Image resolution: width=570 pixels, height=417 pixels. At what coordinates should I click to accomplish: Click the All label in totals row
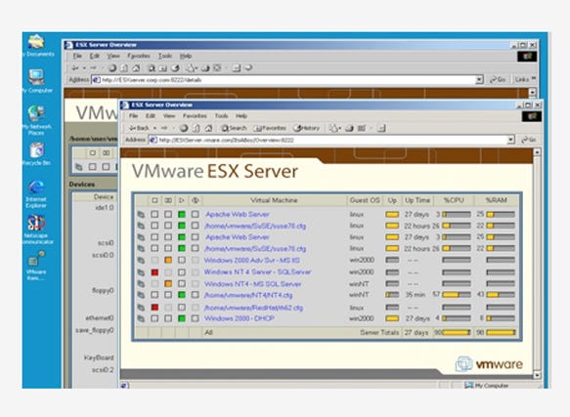click(x=208, y=332)
